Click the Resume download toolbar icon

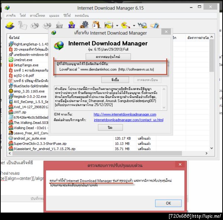[22, 25]
